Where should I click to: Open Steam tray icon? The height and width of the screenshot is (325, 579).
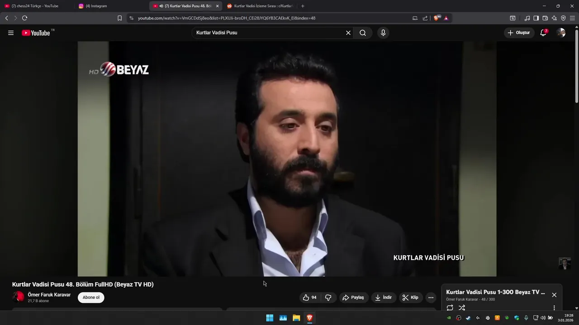(x=468, y=318)
